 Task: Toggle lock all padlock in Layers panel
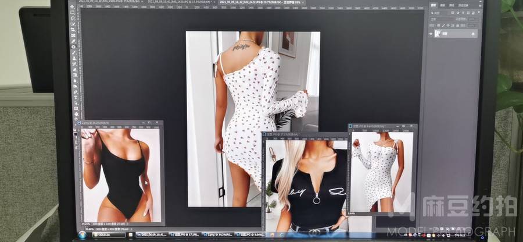tap(457, 26)
